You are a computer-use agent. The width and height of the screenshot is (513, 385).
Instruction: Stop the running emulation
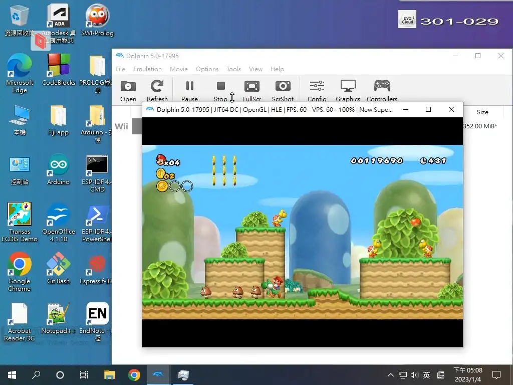(220, 91)
